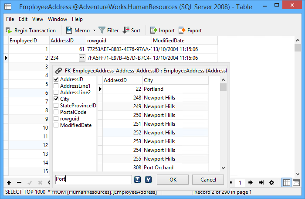
Task: Open the Sort tool
Action: coord(132,31)
